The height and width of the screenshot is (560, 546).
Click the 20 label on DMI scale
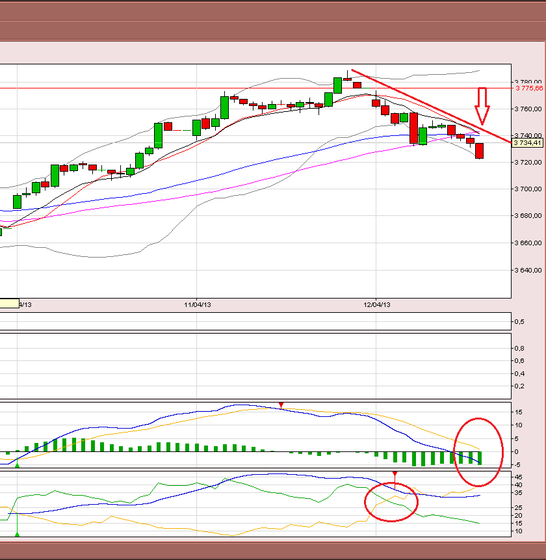pyautogui.click(x=519, y=515)
